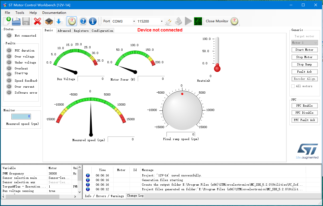The image size is (323, 206).
Task: Click the variable list scroll up arrow
Action: [79, 167]
